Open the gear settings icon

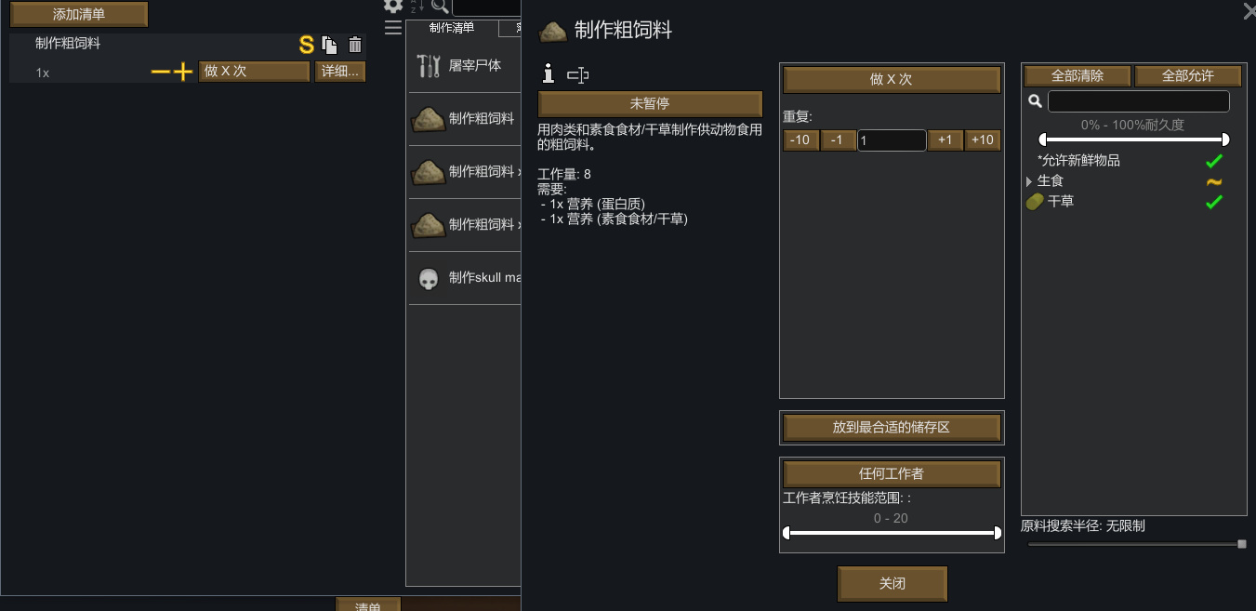tap(393, 6)
